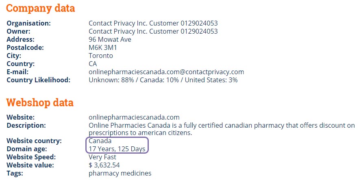Select the Organisation value Contact Privacy Inc.
This screenshot has height=180, width=361.
153,23
